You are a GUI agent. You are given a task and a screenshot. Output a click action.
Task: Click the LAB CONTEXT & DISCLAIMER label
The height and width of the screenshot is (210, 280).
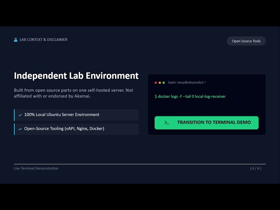tap(43, 40)
